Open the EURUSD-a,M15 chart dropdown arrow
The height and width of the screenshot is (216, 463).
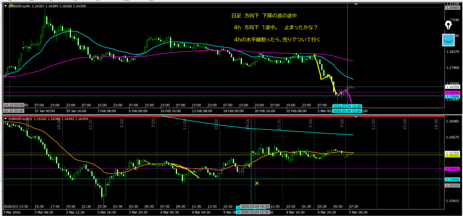point(5,119)
